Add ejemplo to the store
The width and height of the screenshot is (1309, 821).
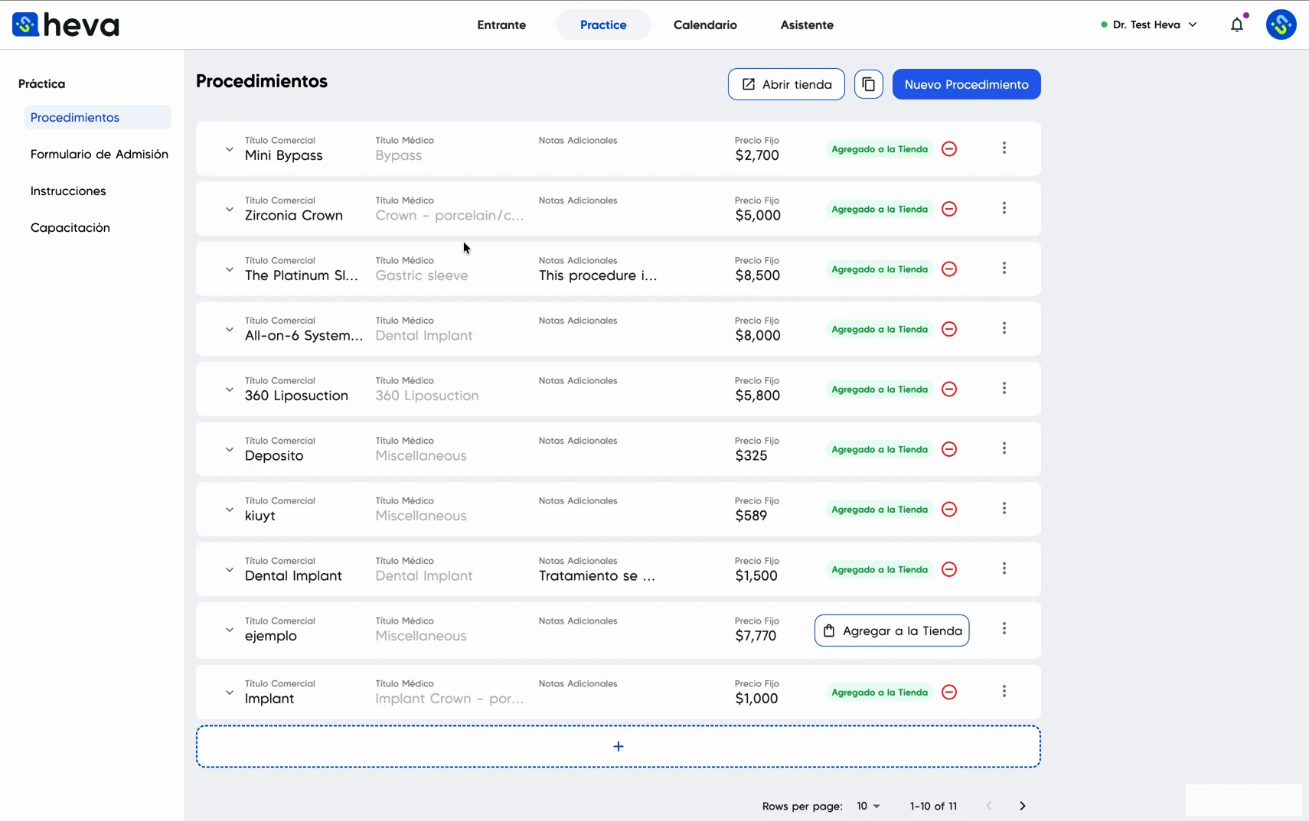892,630
